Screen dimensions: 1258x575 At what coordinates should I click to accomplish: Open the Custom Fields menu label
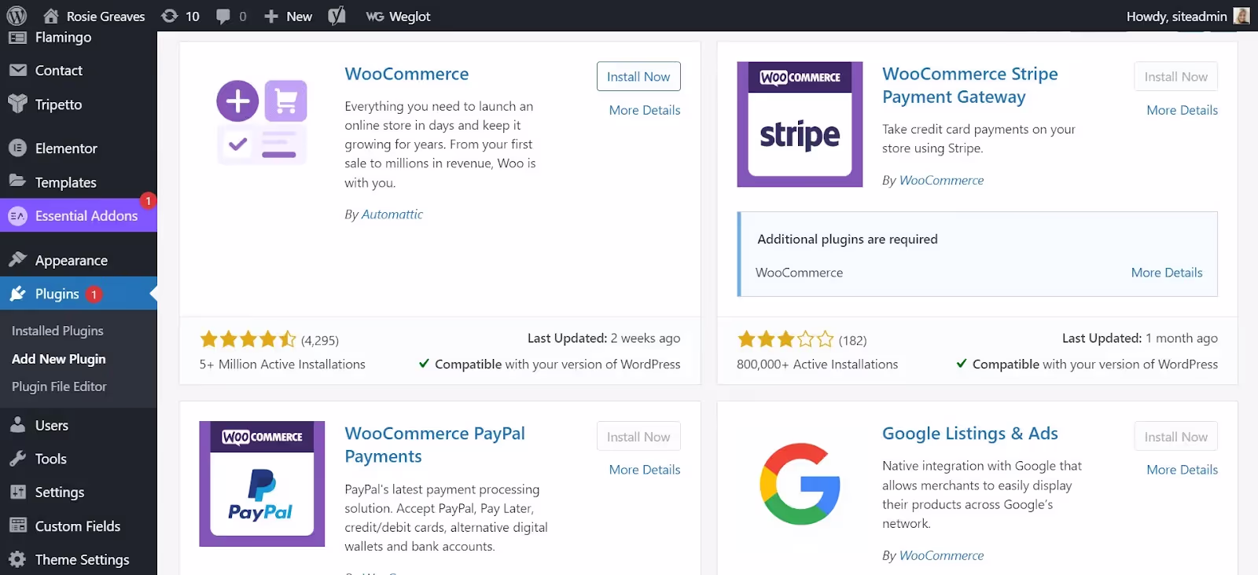78,526
